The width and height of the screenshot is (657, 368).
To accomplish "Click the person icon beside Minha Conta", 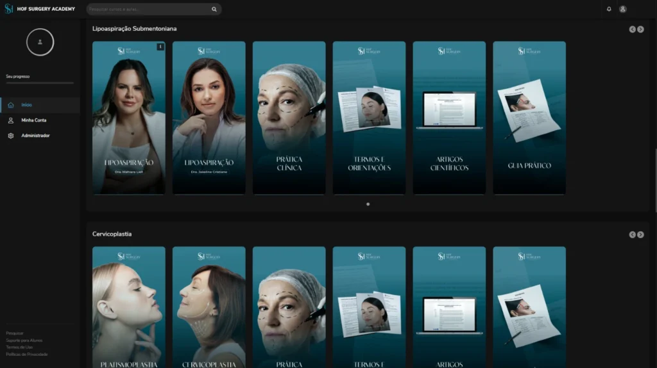I will click(11, 120).
